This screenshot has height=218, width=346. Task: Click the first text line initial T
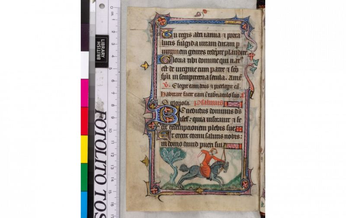tap(163, 33)
